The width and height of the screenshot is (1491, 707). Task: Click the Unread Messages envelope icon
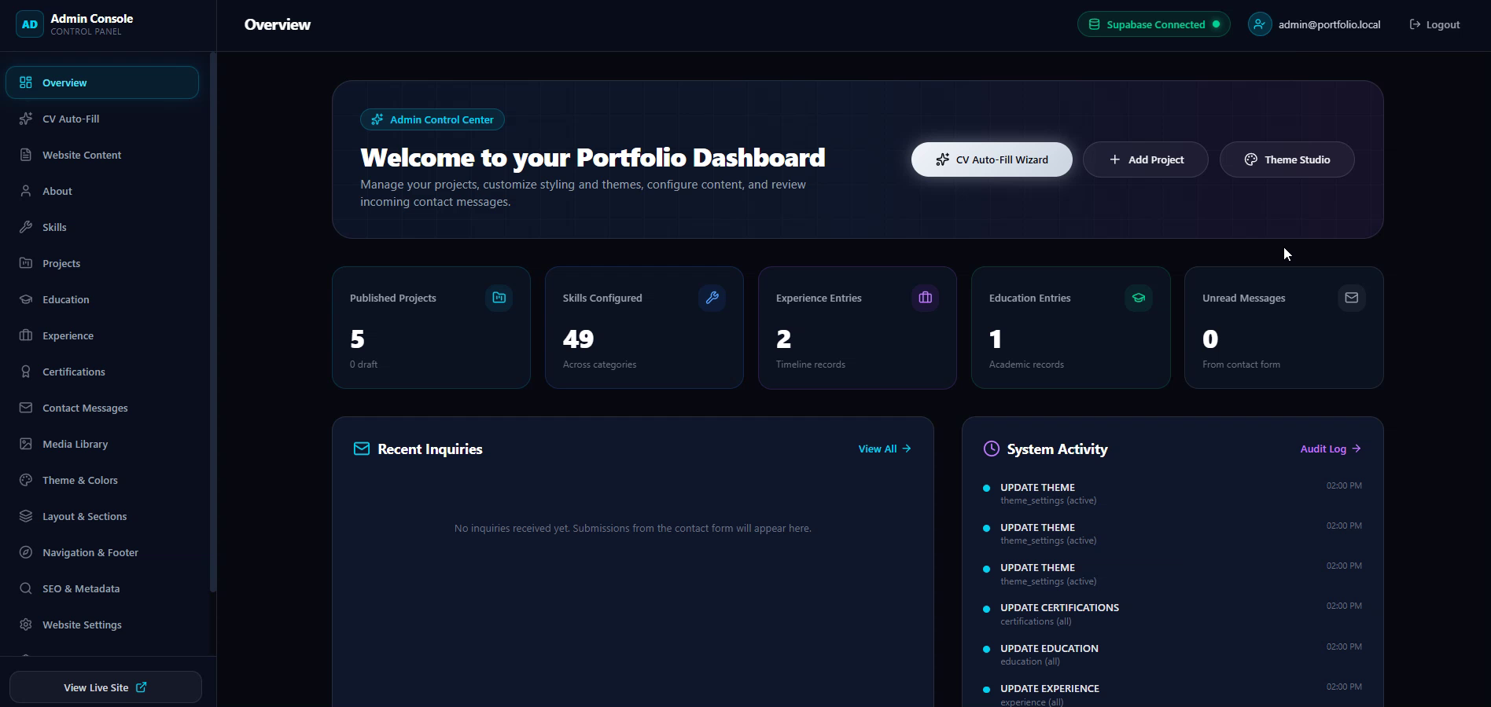[1351, 298]
